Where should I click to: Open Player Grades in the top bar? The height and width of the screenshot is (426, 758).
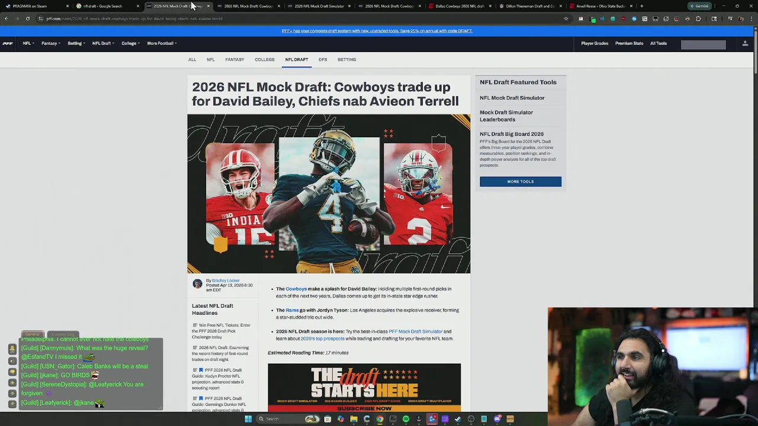point(595,43)
